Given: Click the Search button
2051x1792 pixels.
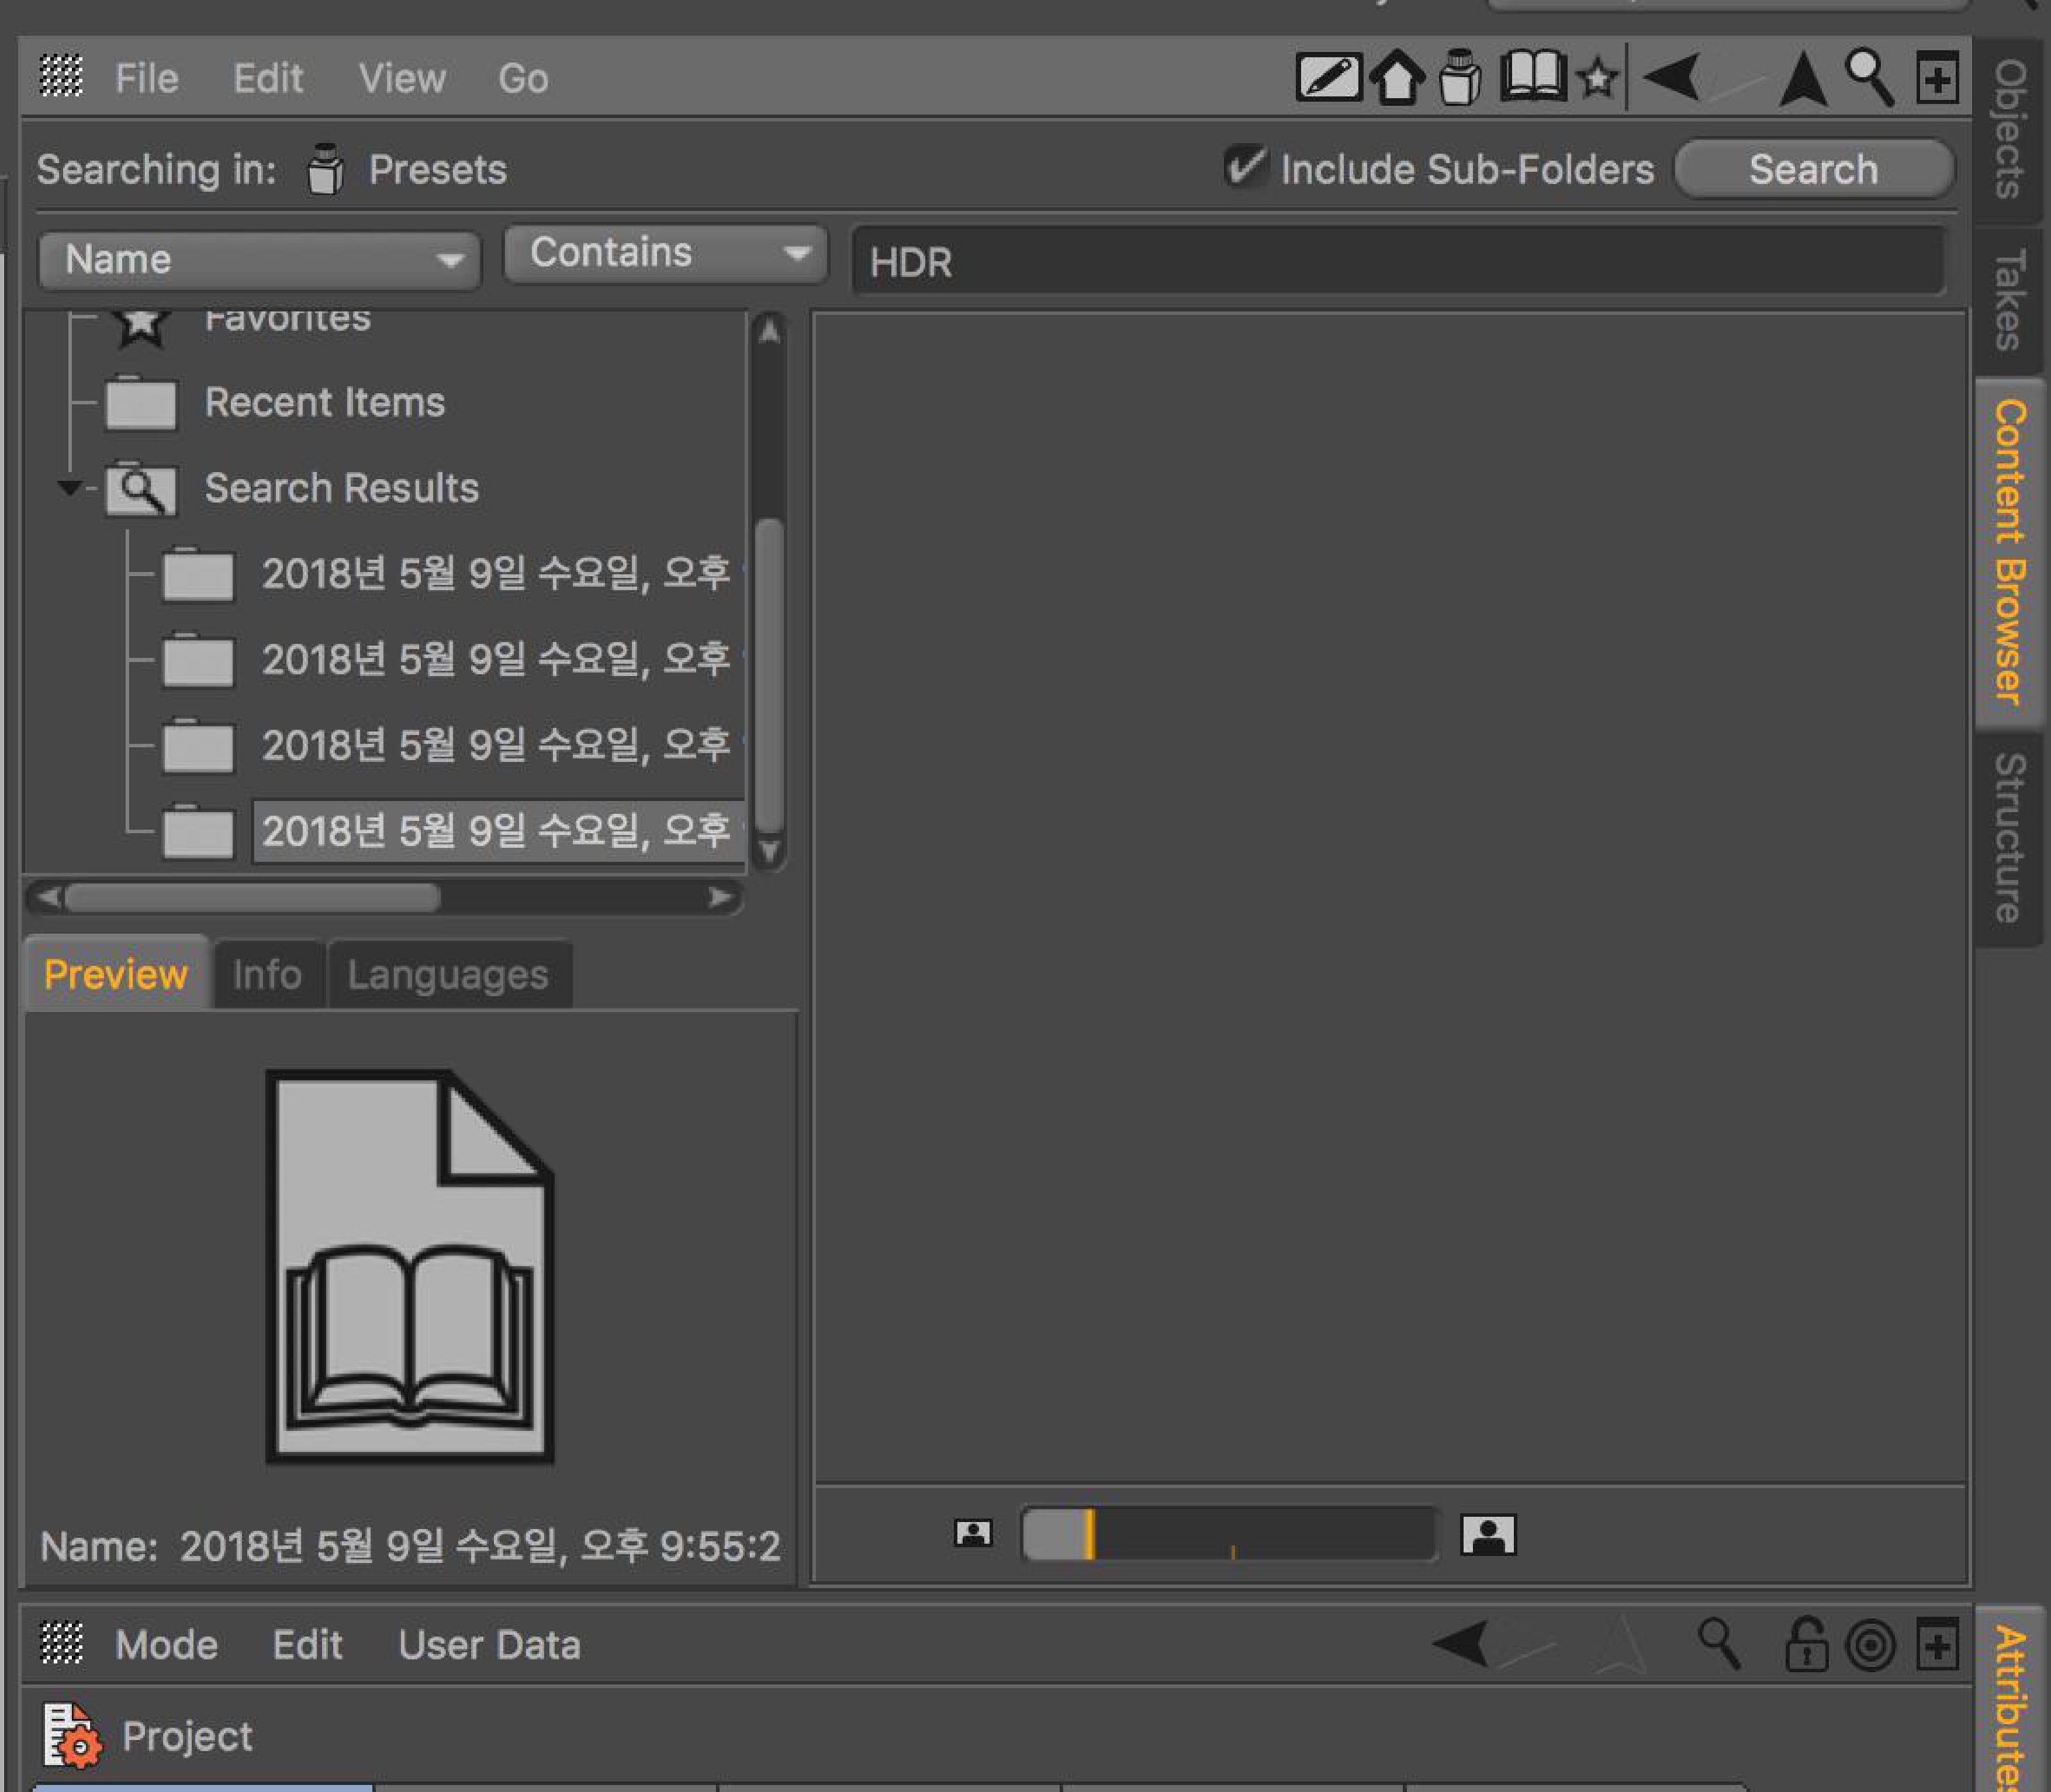Looking at the screenshot, I should [1813, 169].
